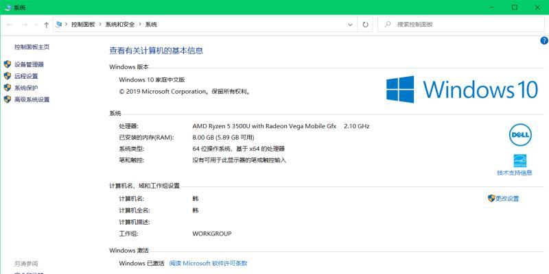Select 没有可用于此显示器的笔或触控输入 text

coord(240,160)
